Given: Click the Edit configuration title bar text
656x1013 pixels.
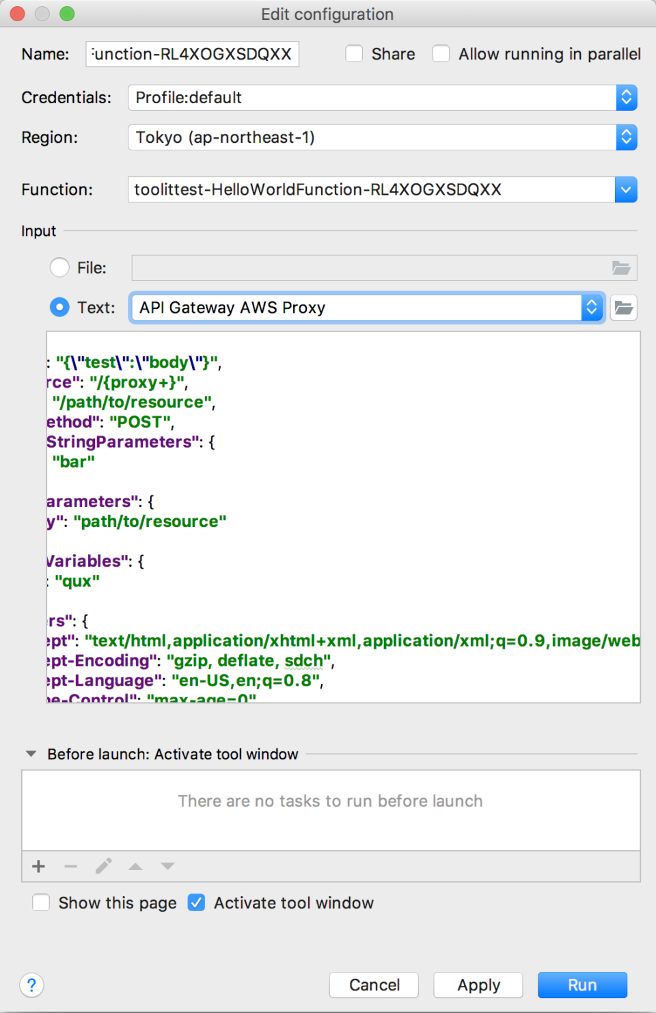Looking at the screenshot, I should tap(327, 14).
